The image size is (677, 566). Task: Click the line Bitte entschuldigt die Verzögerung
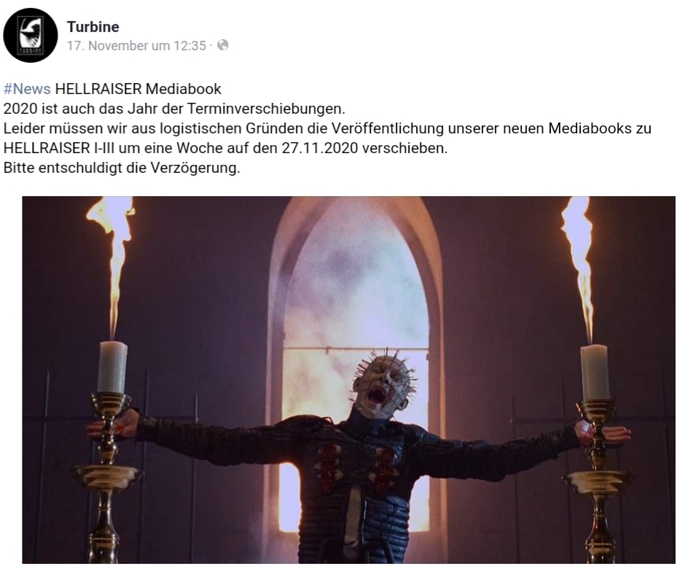(x=122, y=168)
